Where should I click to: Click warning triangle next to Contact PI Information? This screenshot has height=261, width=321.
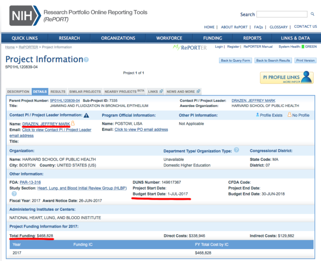pyautogui.click(x=86, y=115)
